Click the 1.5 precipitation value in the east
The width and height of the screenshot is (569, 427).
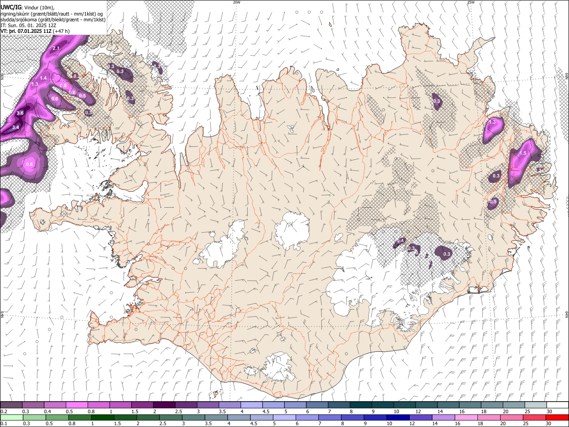(523, 153)
